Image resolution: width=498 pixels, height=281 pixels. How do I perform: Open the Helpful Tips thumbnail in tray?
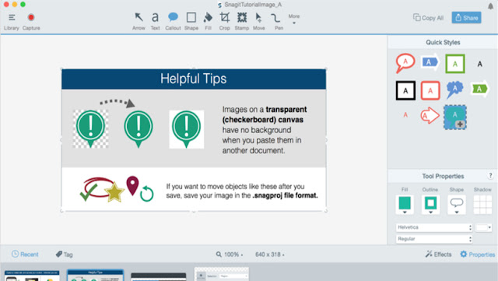[x=95, y=276]
